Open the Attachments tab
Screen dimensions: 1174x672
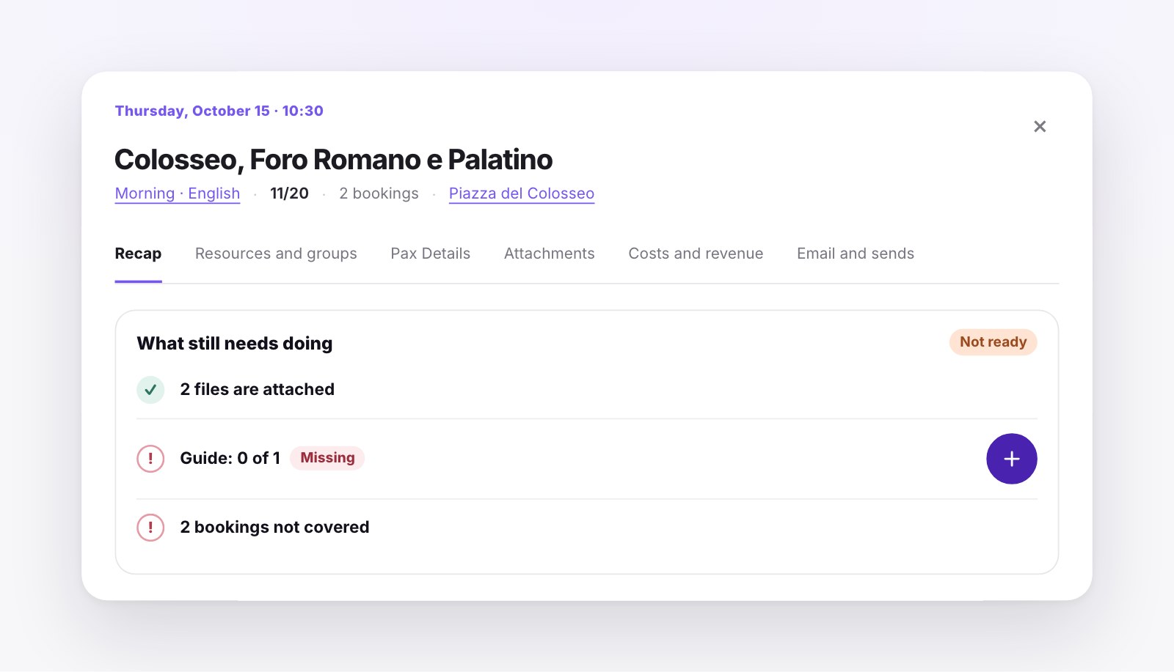550,254
